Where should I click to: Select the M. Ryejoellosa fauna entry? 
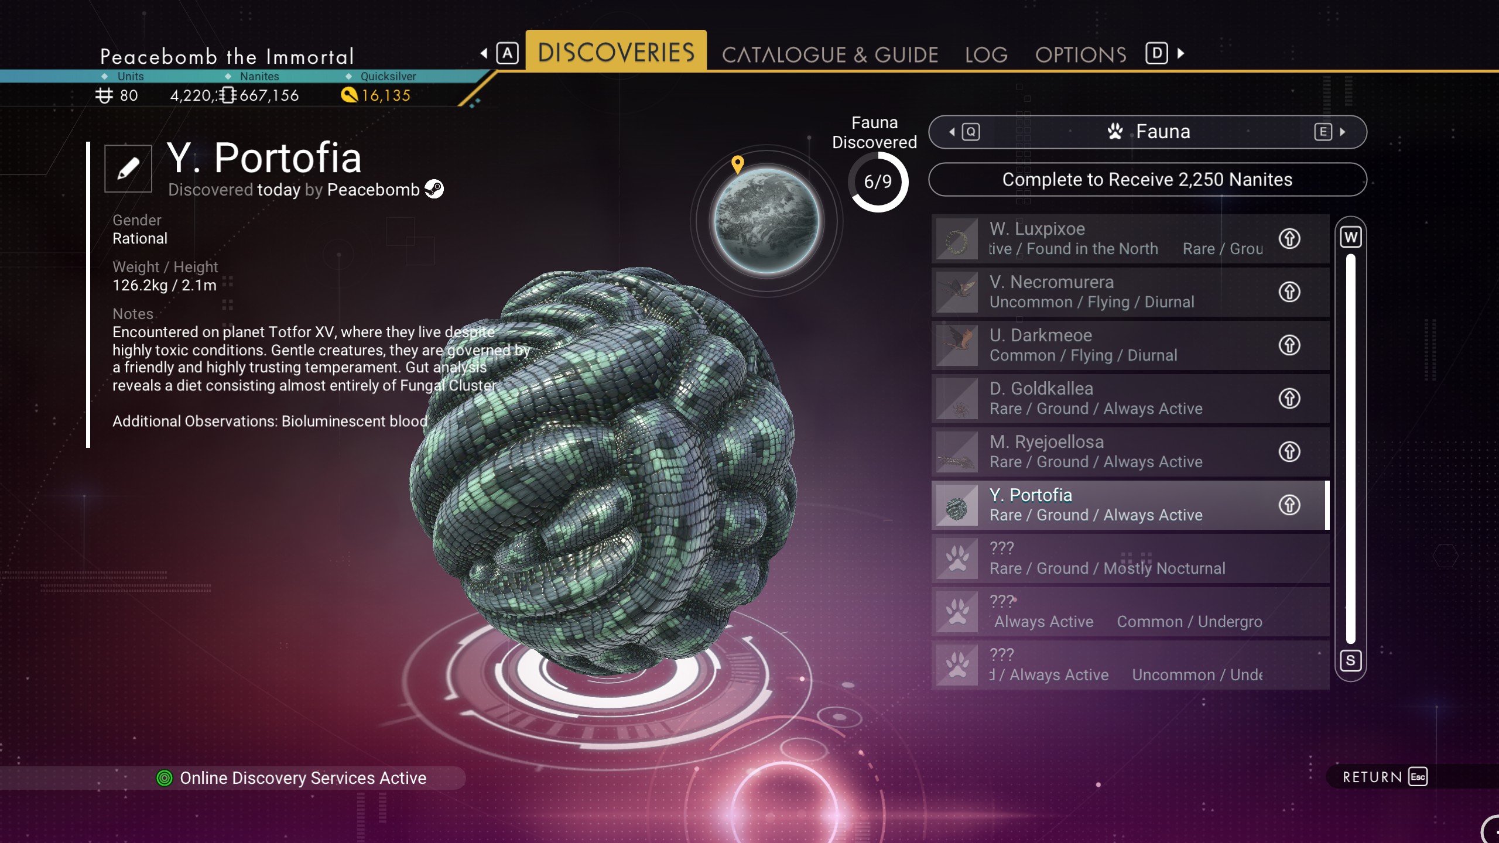click(1130, 452)
